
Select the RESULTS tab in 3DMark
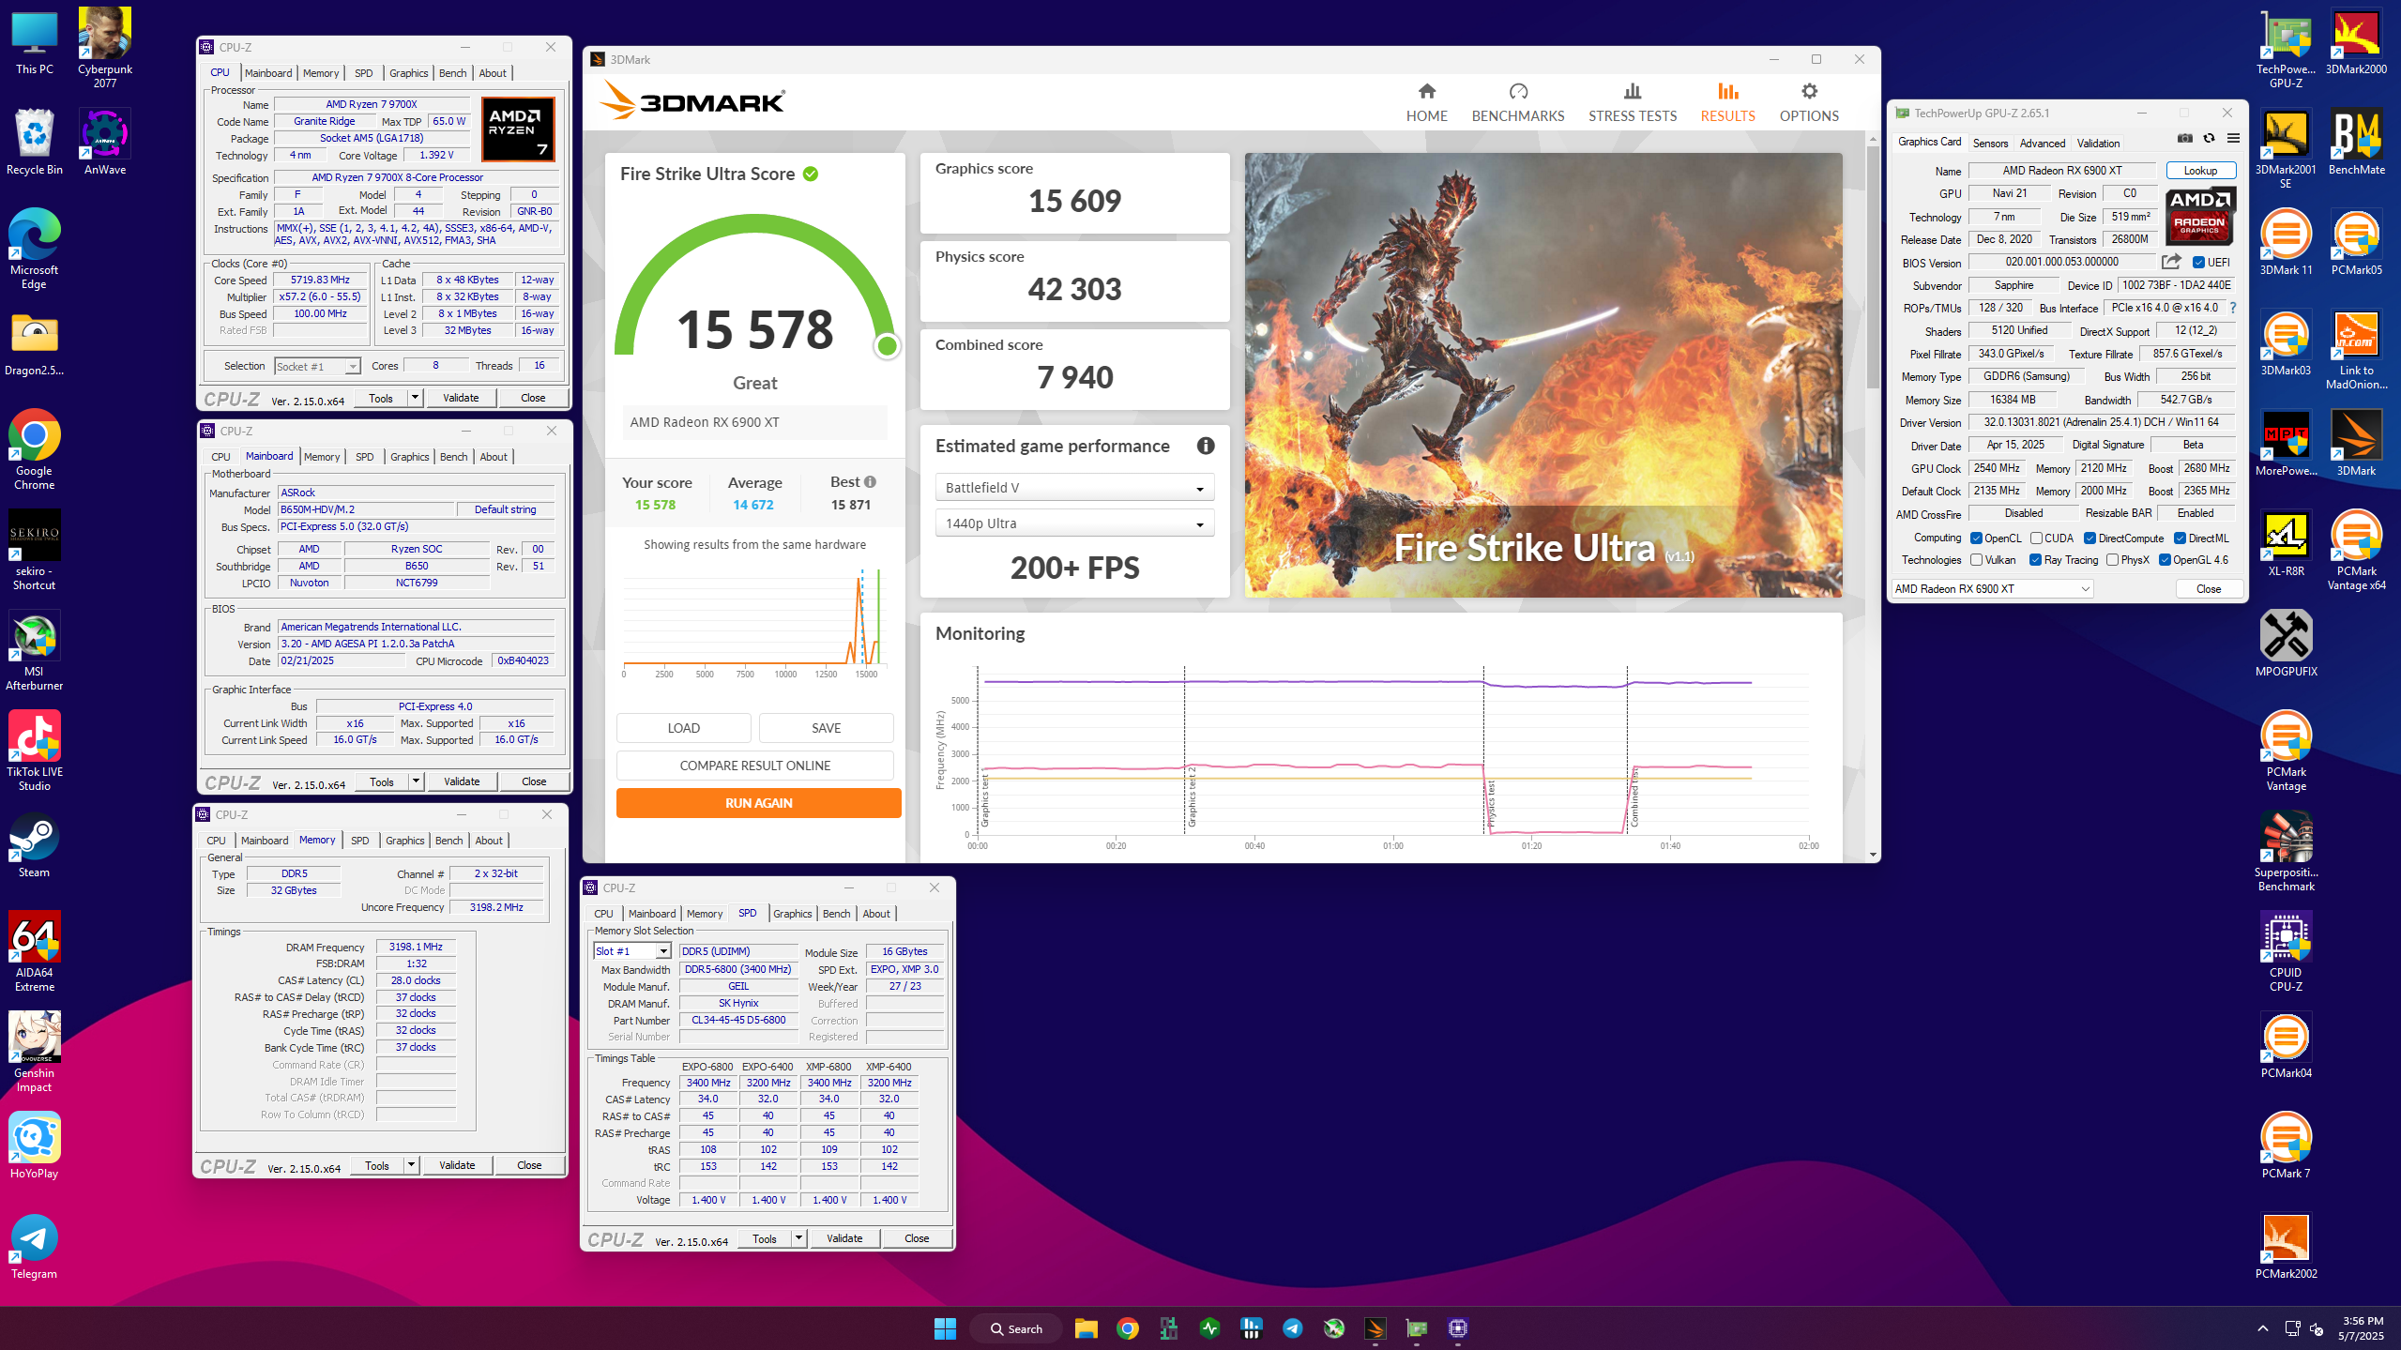coord(1727,102)
